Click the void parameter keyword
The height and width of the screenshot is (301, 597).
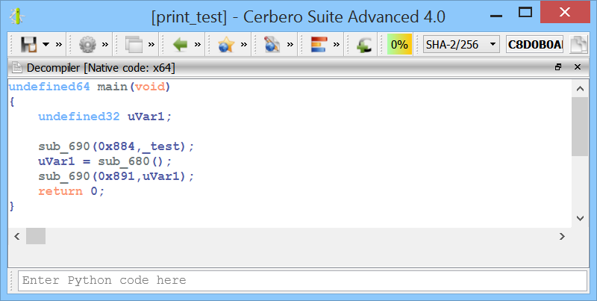pos(150,87)
